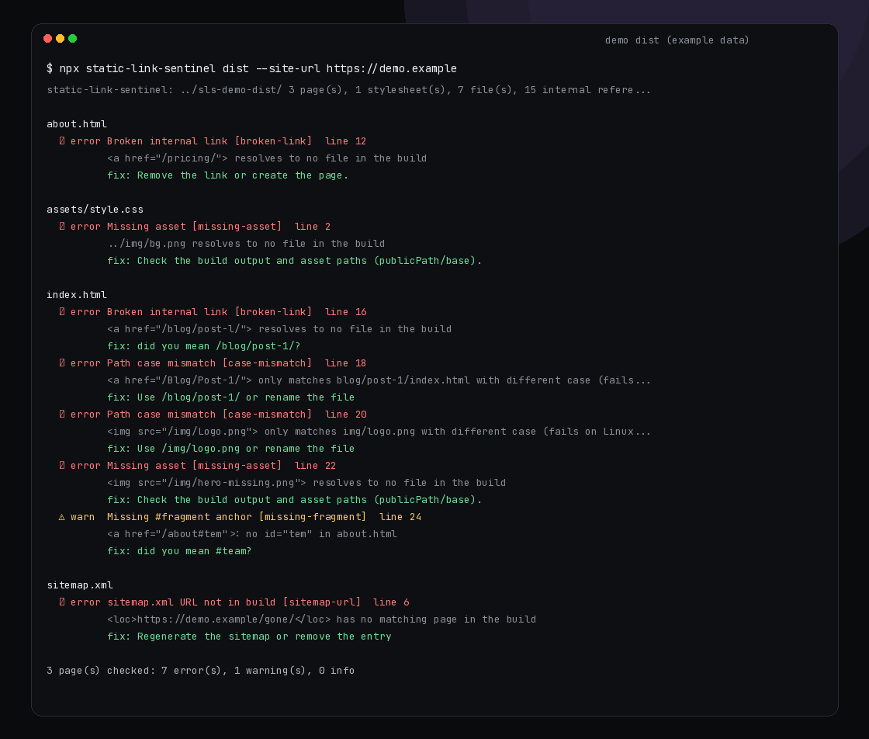This screenshot has width=869, height=739.
Task: Click the error icon beside sitemap.xml line 6
Action: [62, 602]
